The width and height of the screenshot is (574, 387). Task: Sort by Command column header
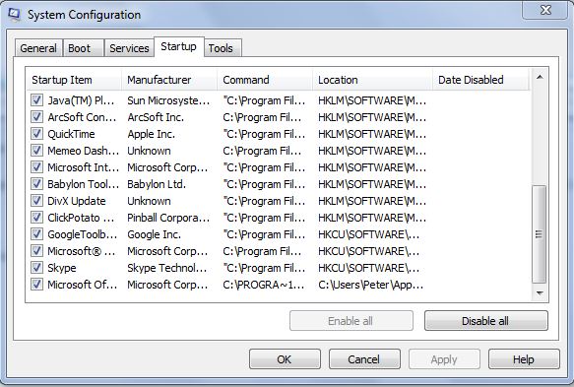pyautogui.click(x=265, y=80)
